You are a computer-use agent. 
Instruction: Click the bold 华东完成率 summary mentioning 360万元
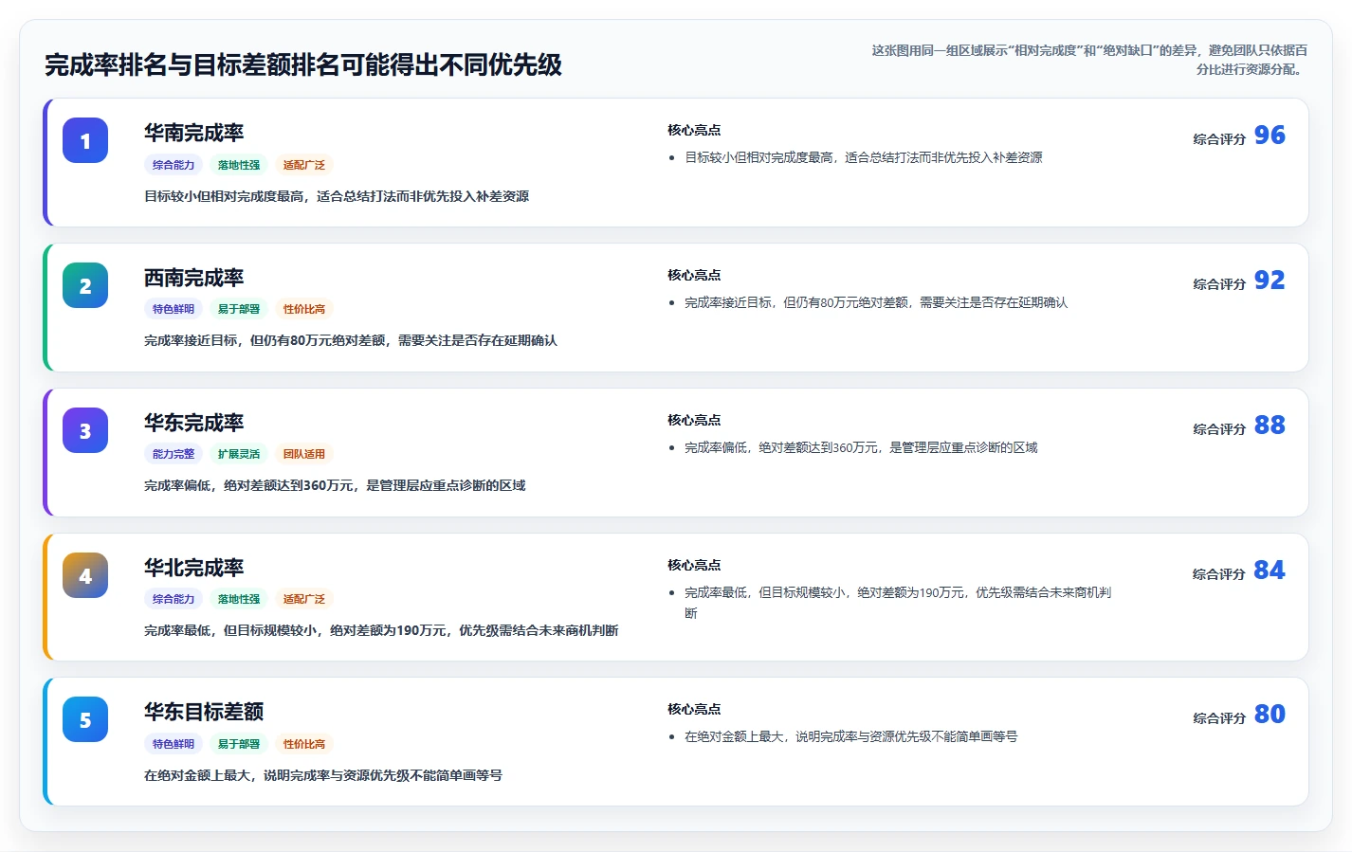coord(335,486)
